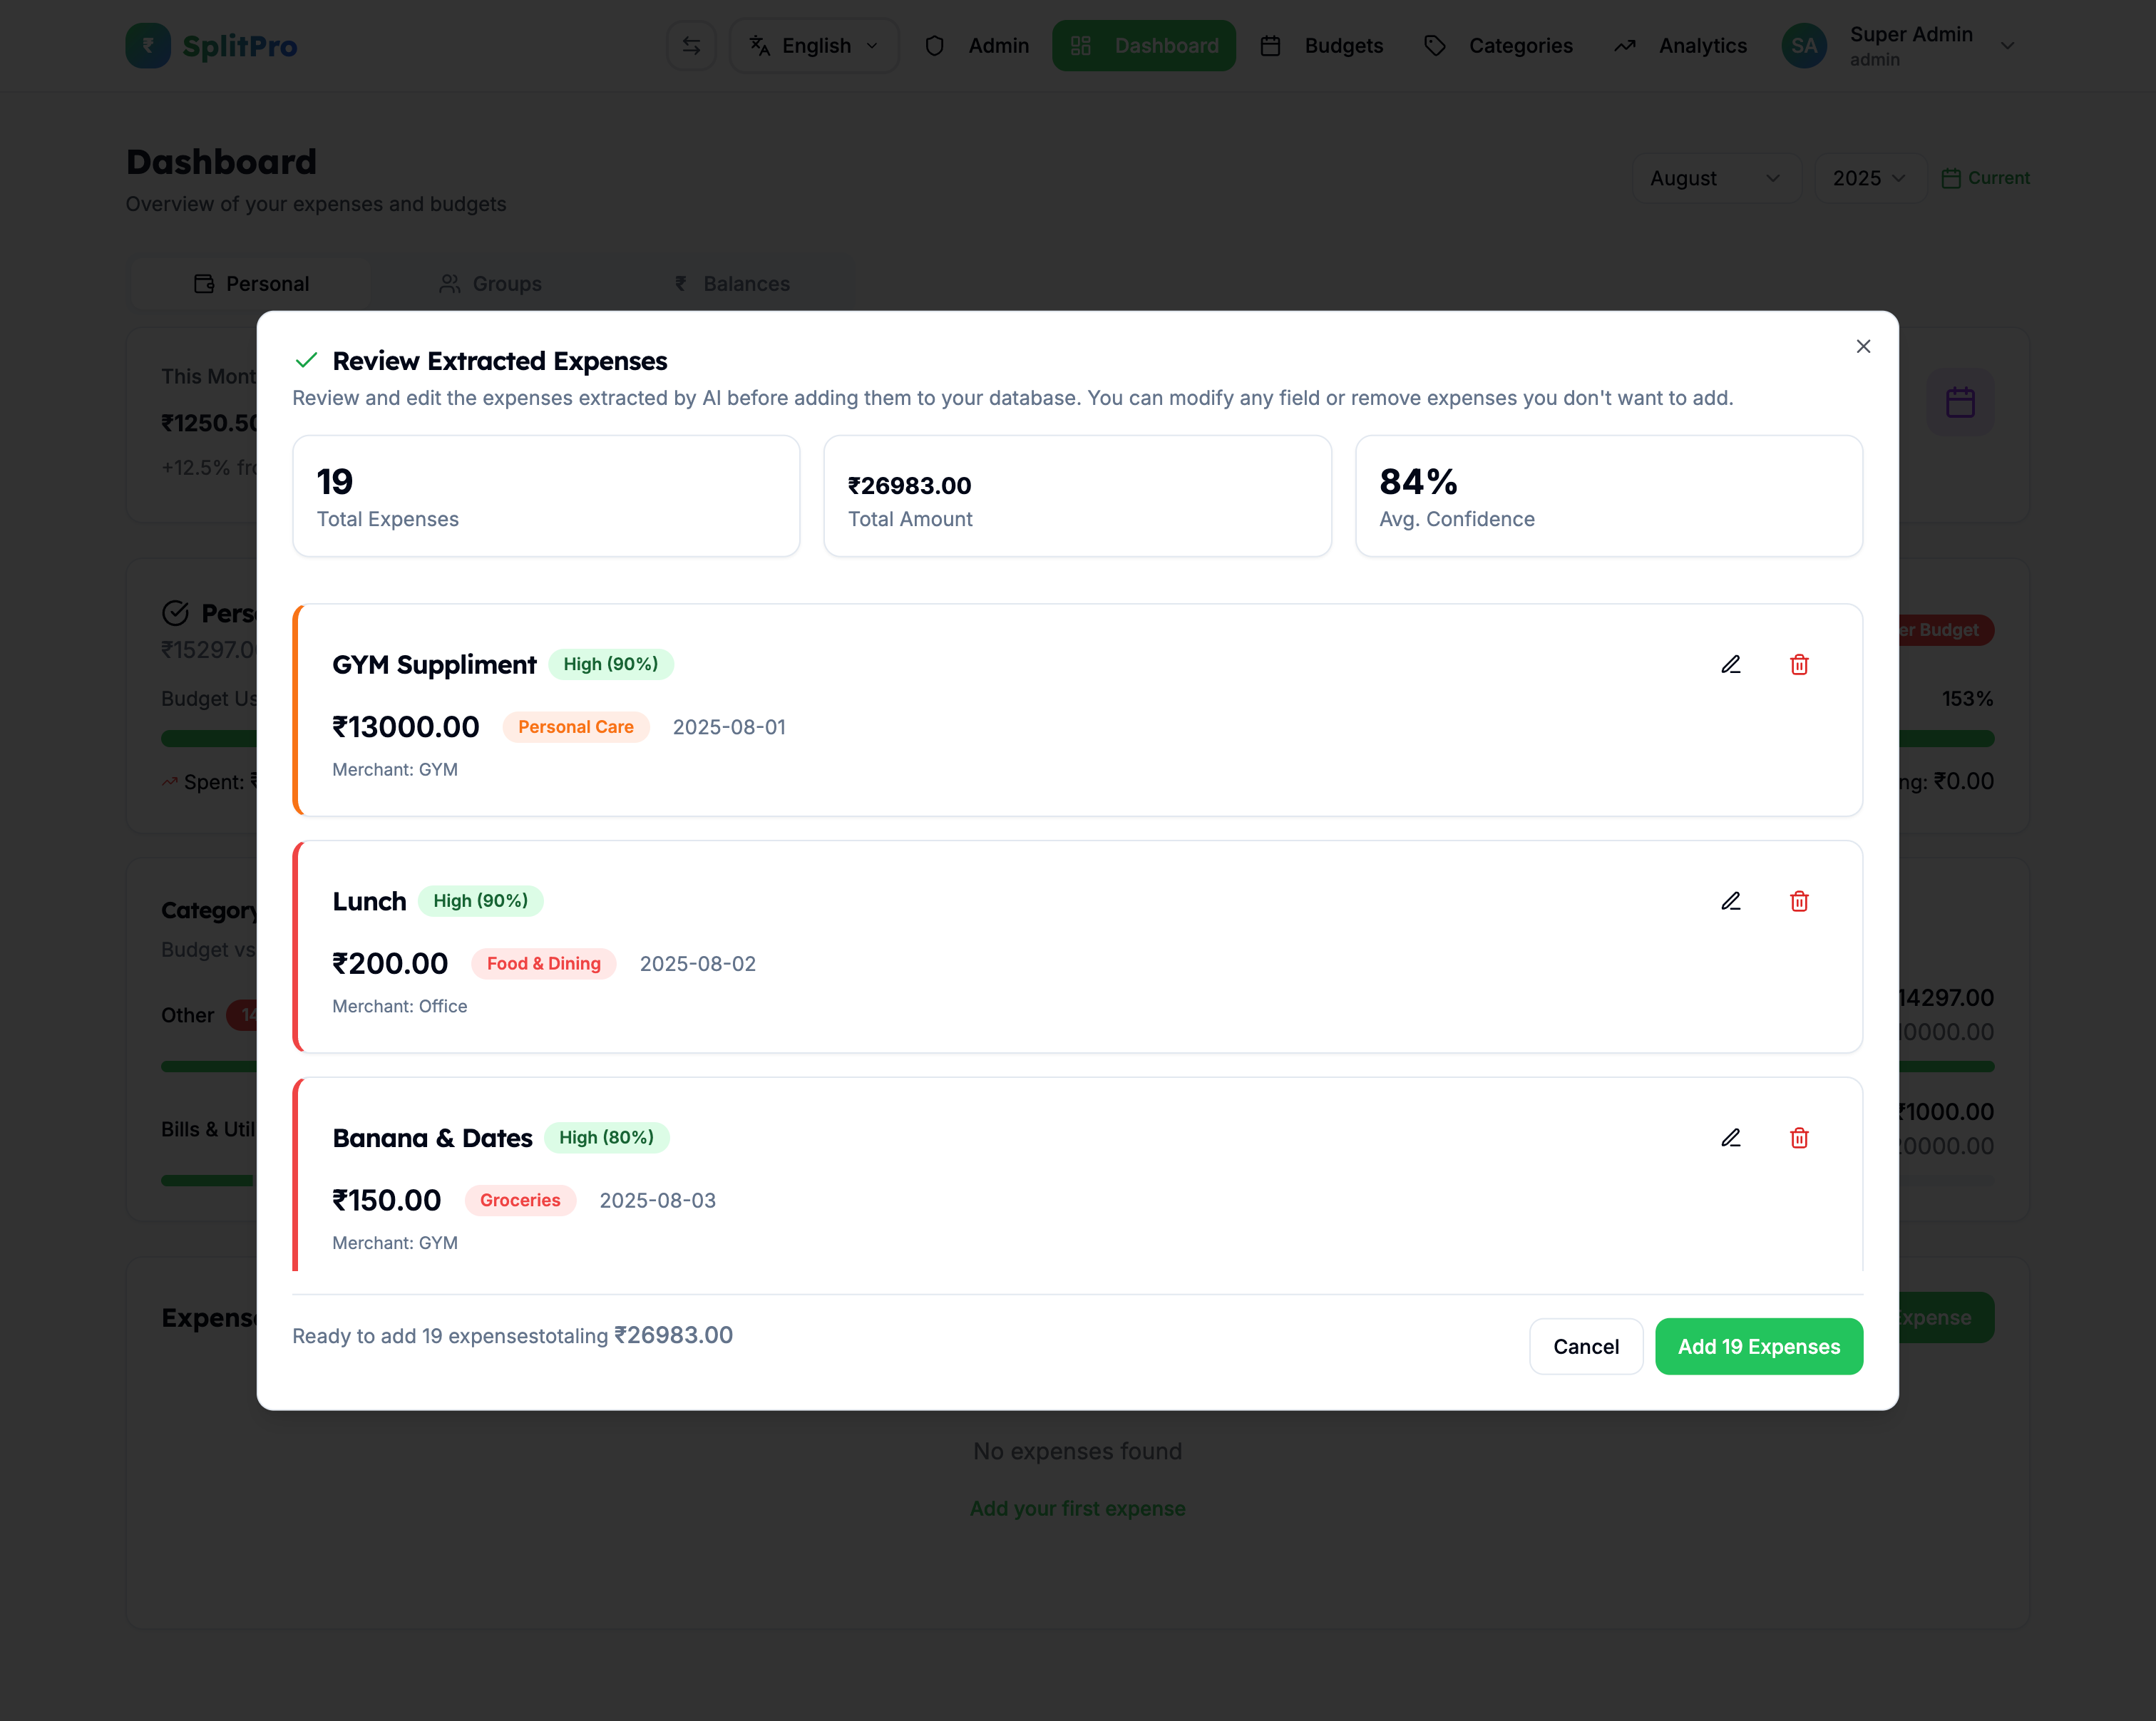Click the Lunch expense title
Image resolution: width=2156 pixels, height=1721 pixels.
click(369, 901)
